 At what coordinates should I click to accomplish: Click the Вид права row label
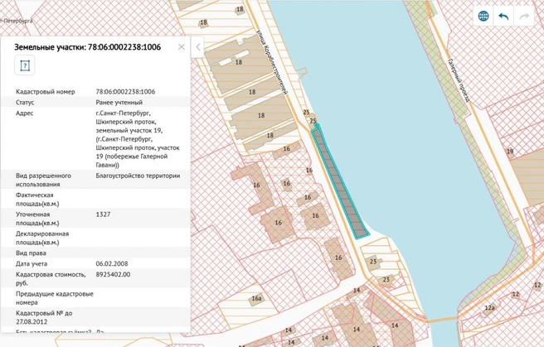pyautogui.click(x=31, y=253)
